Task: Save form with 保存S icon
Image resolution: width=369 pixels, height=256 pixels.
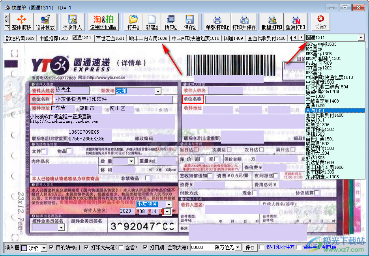Action: (x=190, y=22)
